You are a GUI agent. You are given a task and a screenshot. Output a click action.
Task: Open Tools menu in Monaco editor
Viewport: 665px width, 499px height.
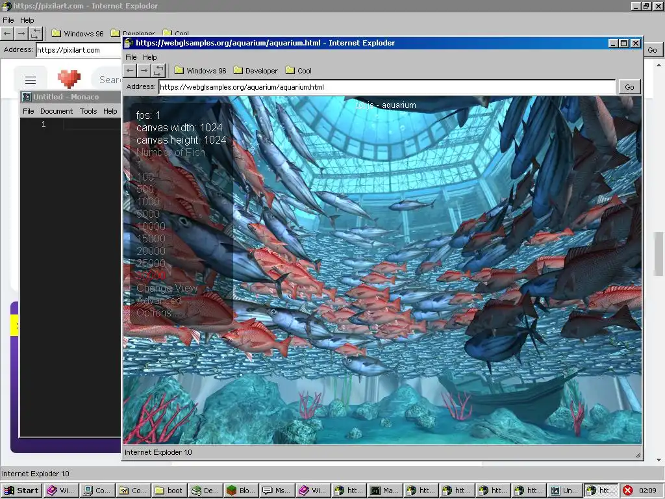click(x=88, y=111)
